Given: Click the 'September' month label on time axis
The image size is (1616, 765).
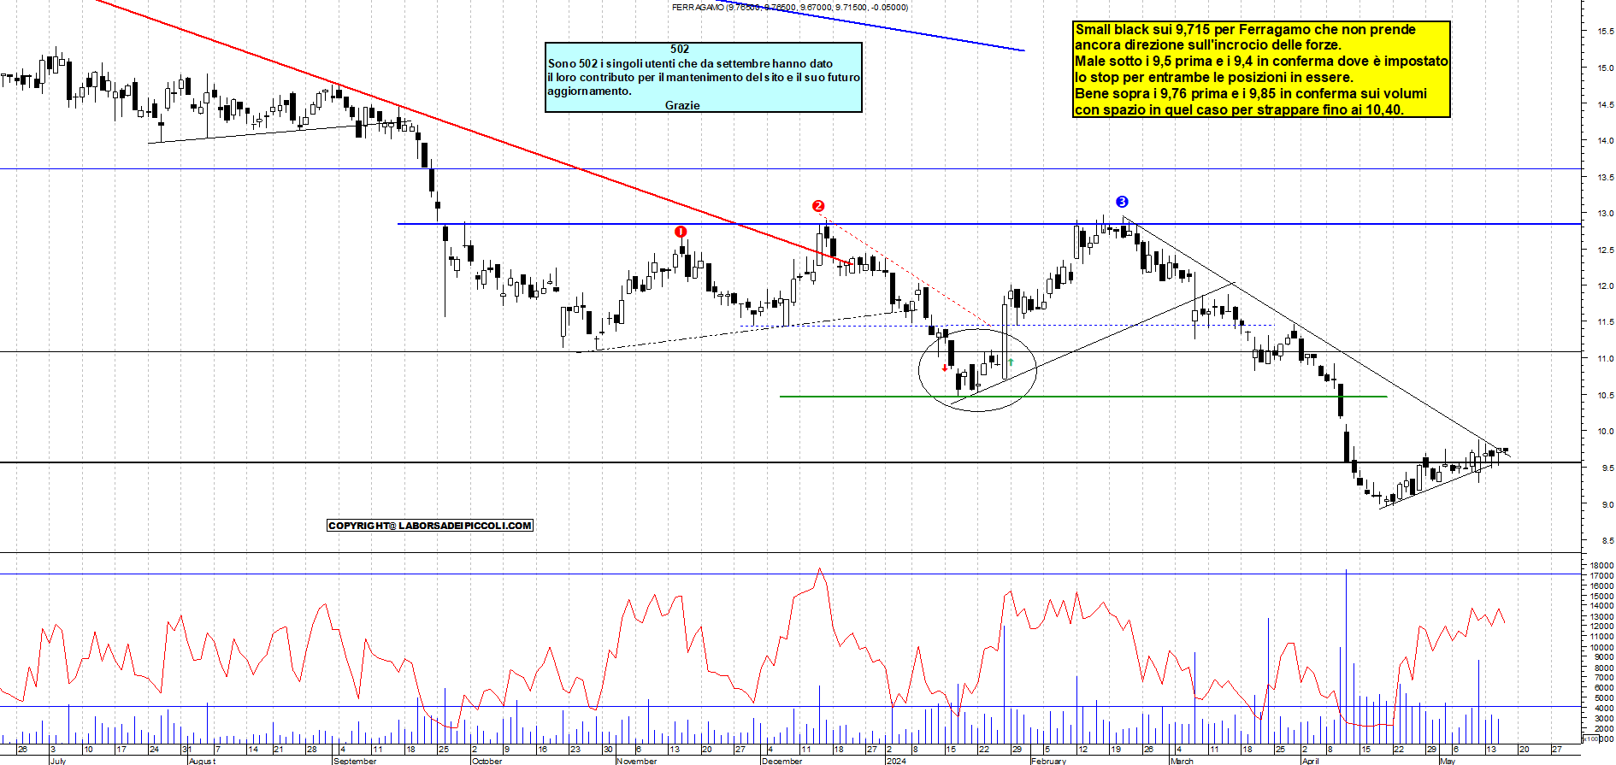Looking at the screenshot, I should click(355, 761).
